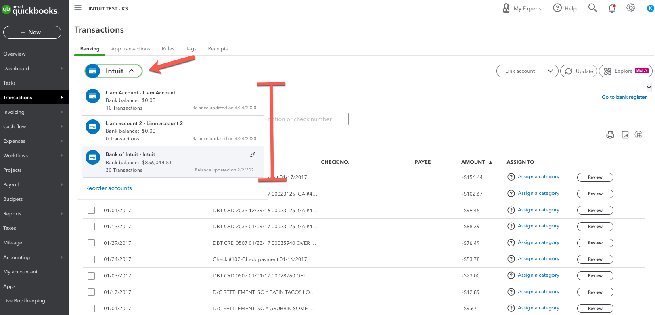Open Link account dropdown arrow

coord(551,71)
